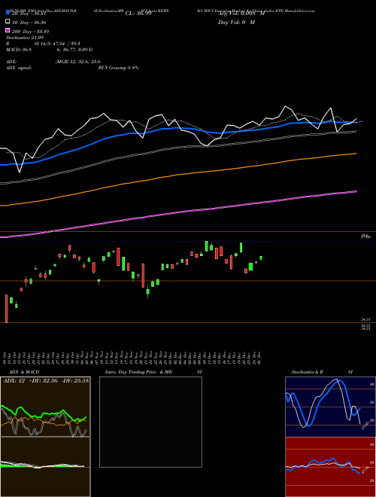Click the orange moving average line
Image resolution: width=376 pixels, height=497 pixels.
[x=179, y=174]
